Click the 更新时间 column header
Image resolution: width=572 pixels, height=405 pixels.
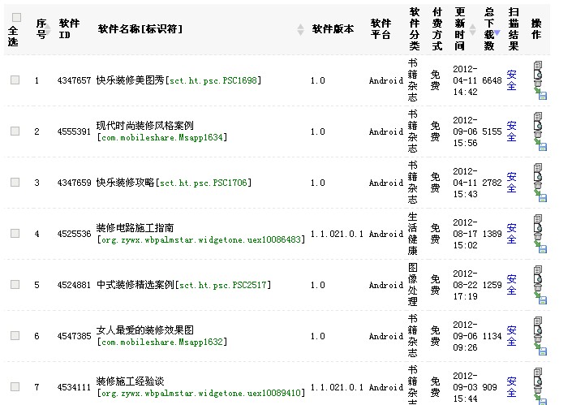tap(460, 29)
